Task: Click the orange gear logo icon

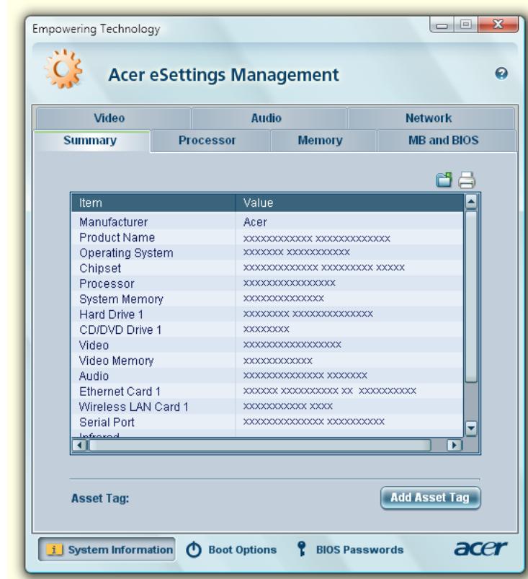Action: point(63,69)
